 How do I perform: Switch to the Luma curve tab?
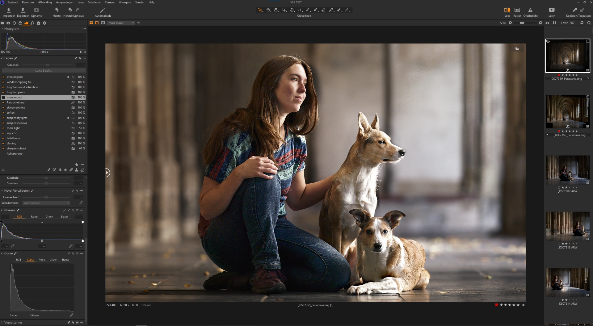tap(30, 260)
